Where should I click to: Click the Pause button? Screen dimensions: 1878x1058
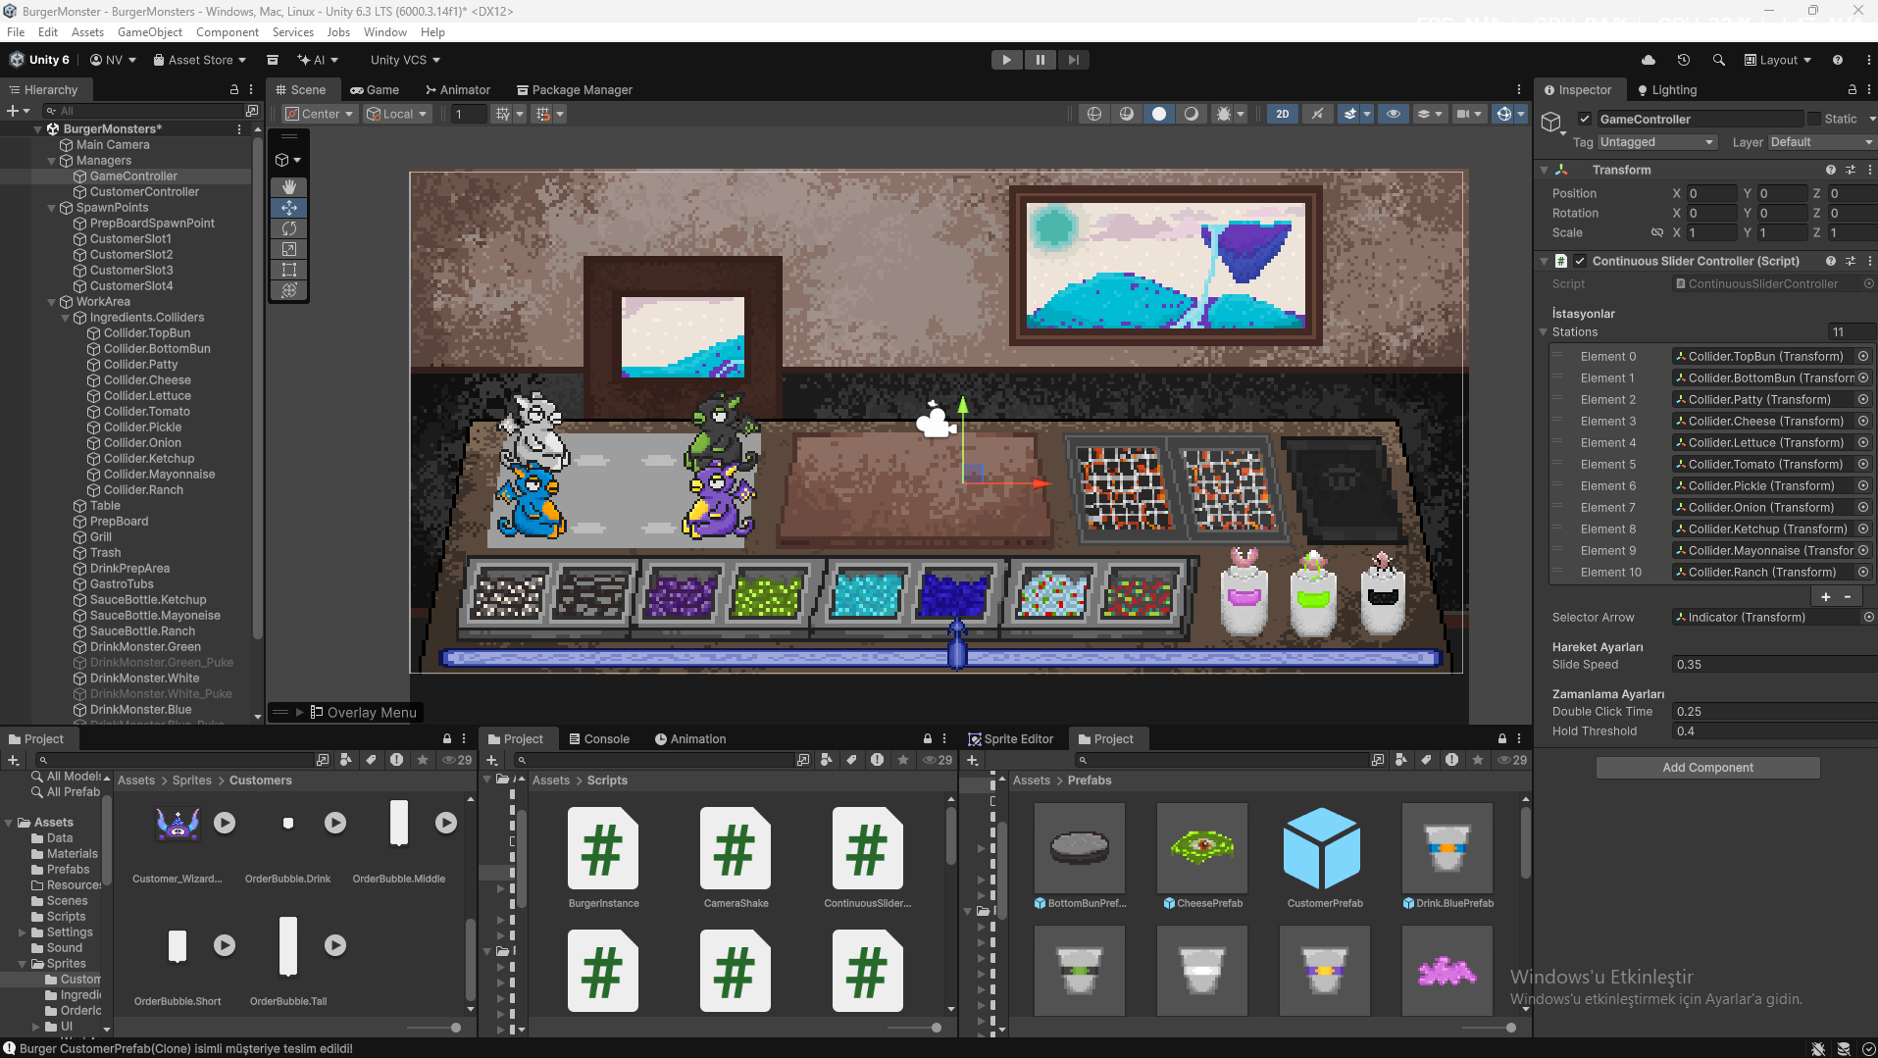[x=1040, y=60]
